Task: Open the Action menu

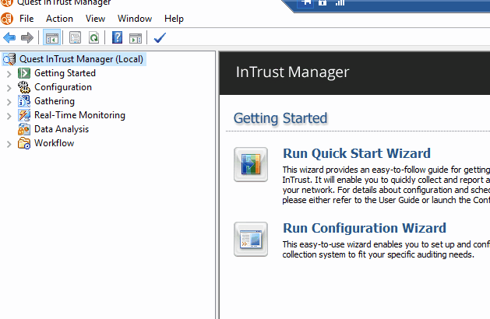Action: pos(59,19)
